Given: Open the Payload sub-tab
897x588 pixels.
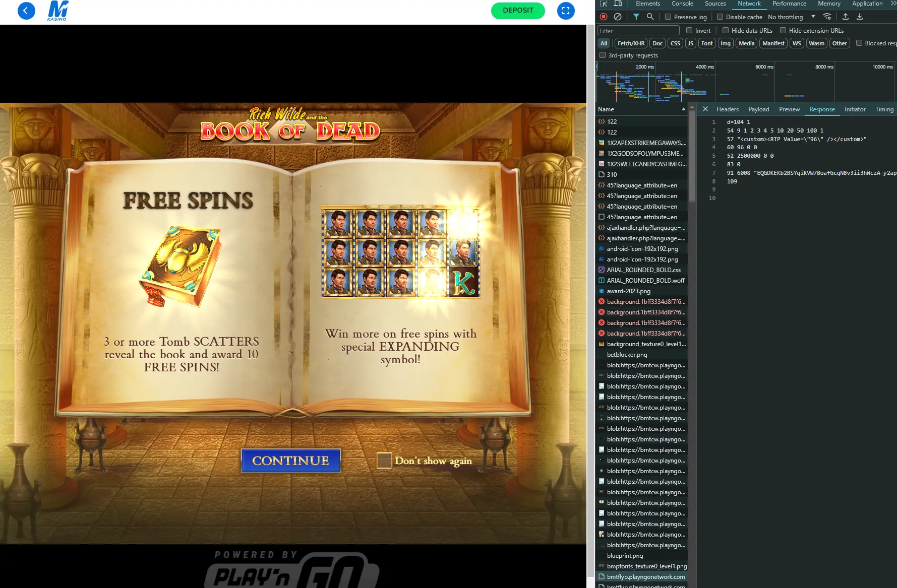Looking at the screenshot, I should pos(759,109).
